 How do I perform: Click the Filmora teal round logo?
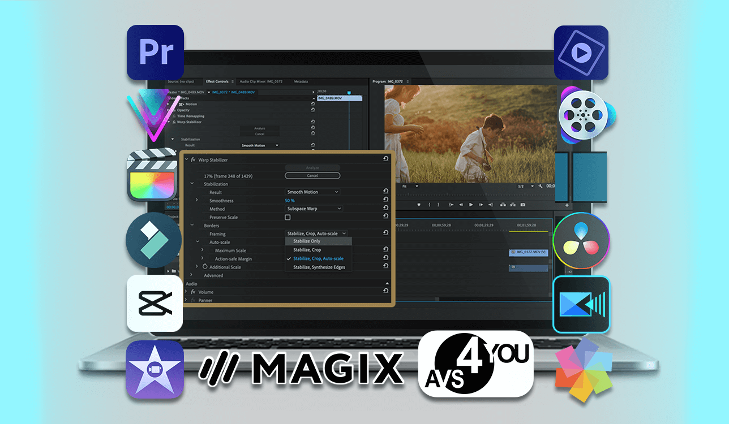click(153, 240)
